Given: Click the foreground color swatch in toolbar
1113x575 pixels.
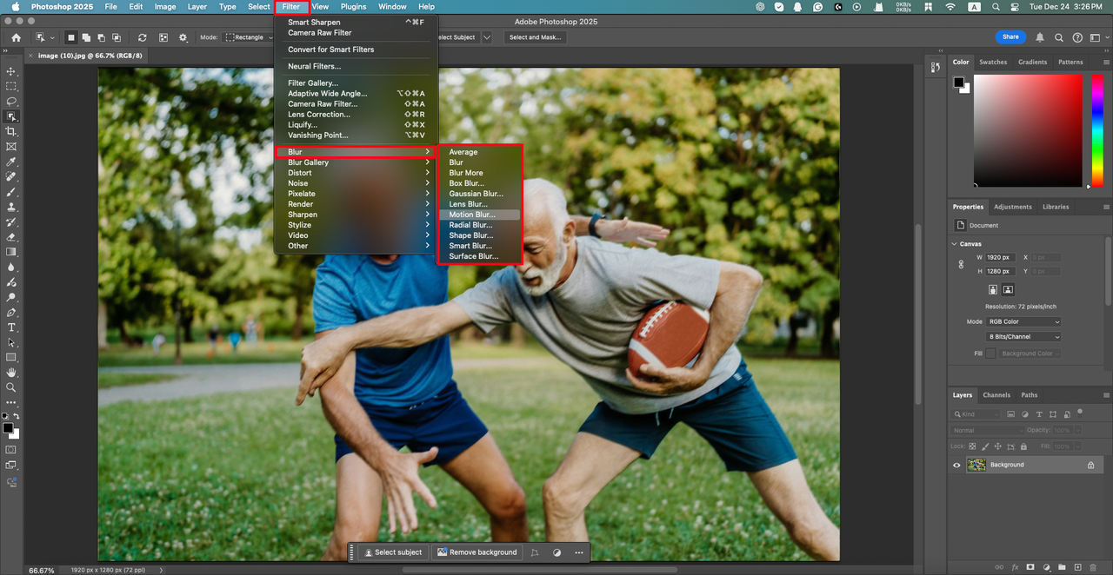Looking at the screenshot, I should (x=8, y=428).
